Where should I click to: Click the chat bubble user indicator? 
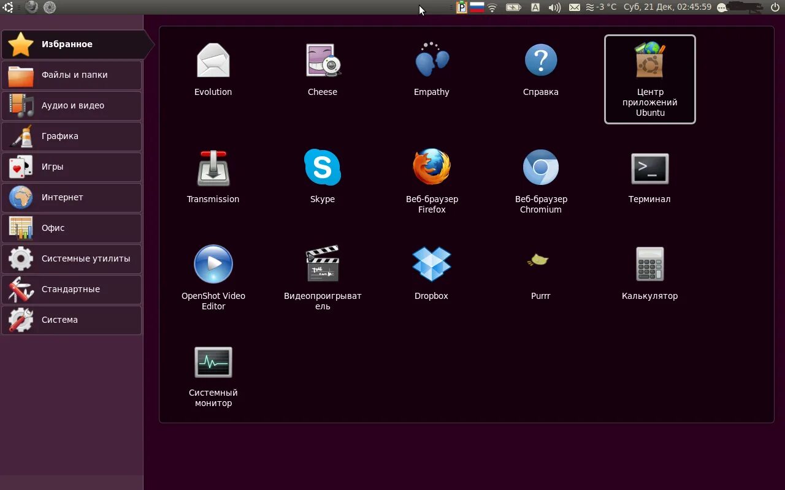pos(722,7)
